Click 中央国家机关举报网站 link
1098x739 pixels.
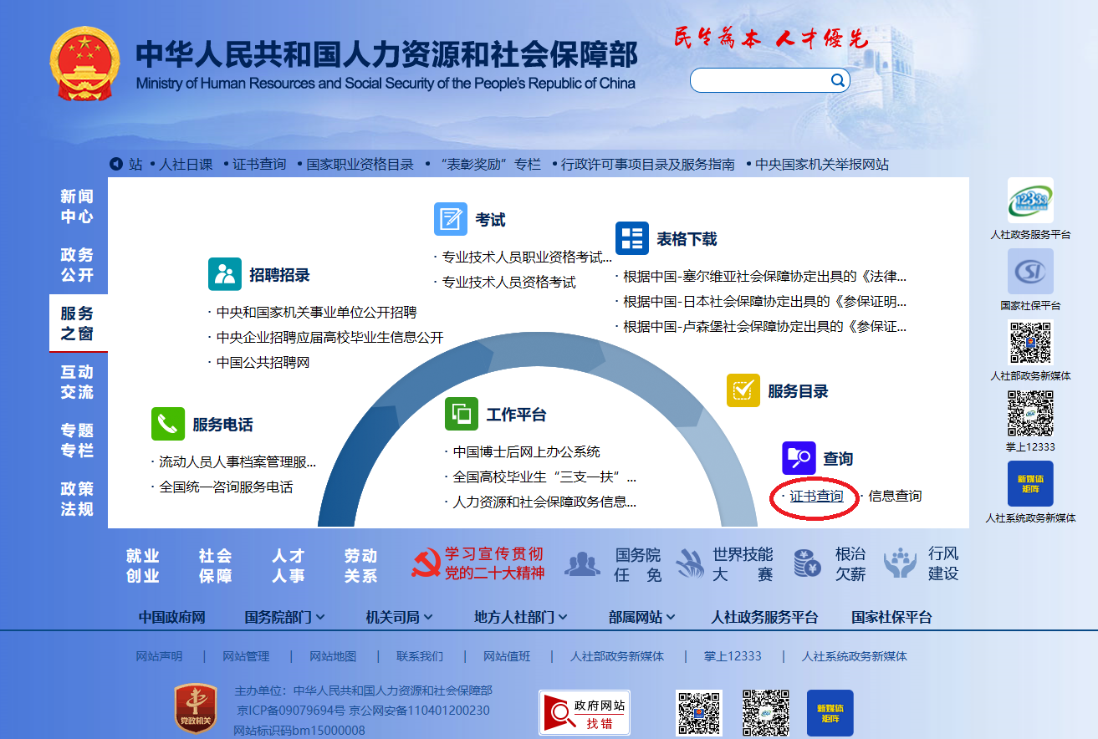pyautogui.click(x=822, y=165)
